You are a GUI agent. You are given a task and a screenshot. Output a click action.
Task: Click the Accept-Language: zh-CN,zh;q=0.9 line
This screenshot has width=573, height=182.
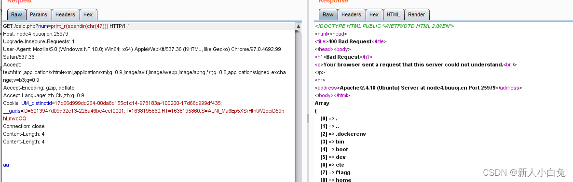(43, 95)
